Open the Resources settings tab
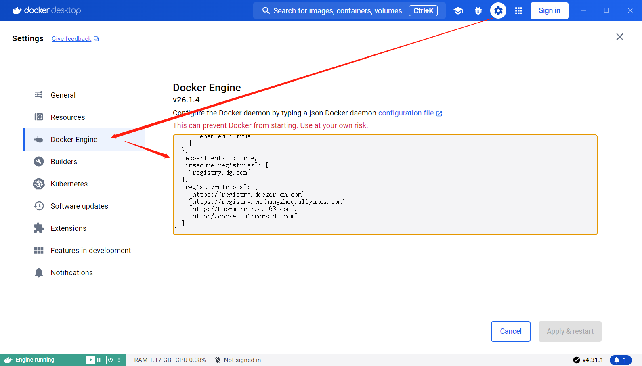The image size is (642, 366). pyautogui.click(x=84, y=117)
